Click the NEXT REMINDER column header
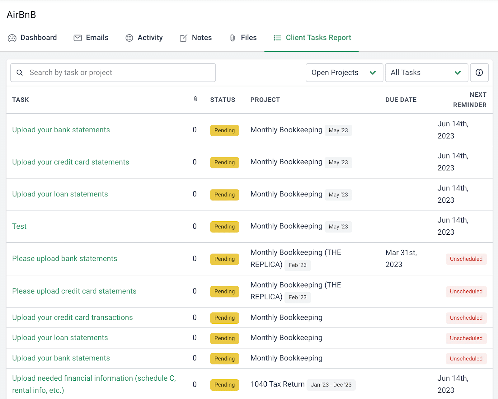The height and width of the screenshot is (399, 498). [470, 100]
